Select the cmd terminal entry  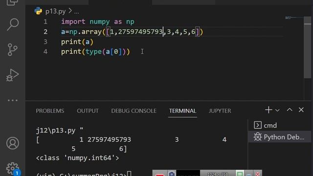[279, 125]
